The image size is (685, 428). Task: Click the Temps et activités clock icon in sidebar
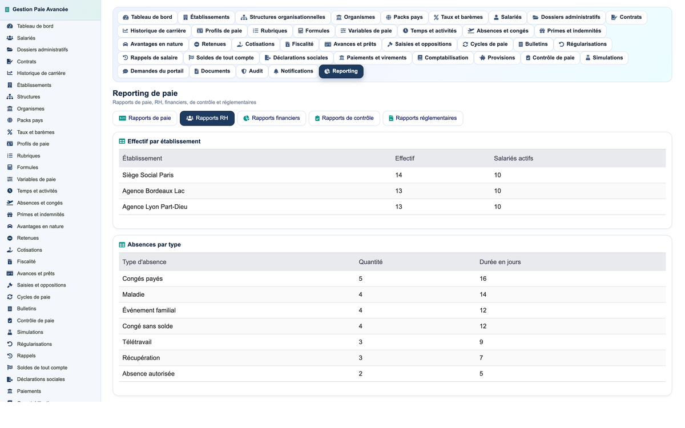coord(10,191)
